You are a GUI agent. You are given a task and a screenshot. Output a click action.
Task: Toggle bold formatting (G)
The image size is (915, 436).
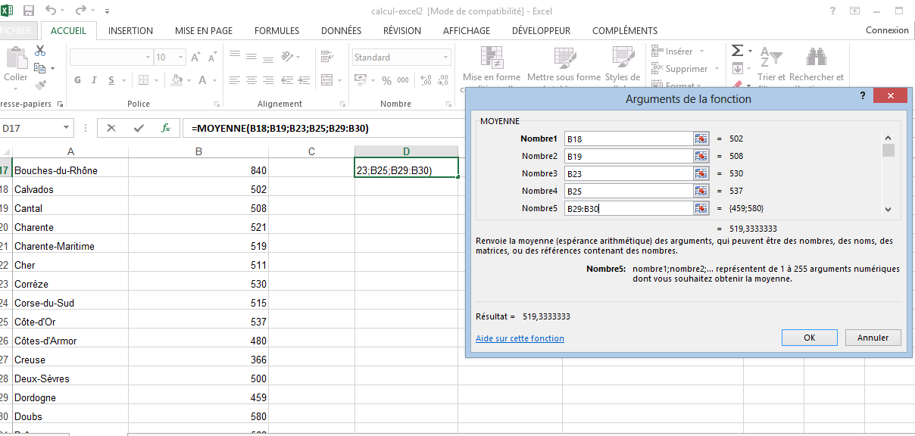(x=77, y=80)
